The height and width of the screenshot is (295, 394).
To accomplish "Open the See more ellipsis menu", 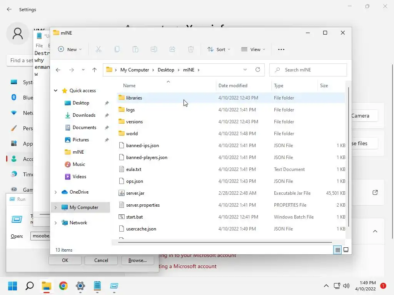I will coord(281,50).
